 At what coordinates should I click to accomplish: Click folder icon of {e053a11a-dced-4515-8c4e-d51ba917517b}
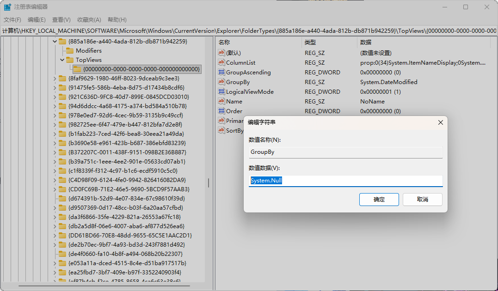pyautogui.click(x=62, y=263)
